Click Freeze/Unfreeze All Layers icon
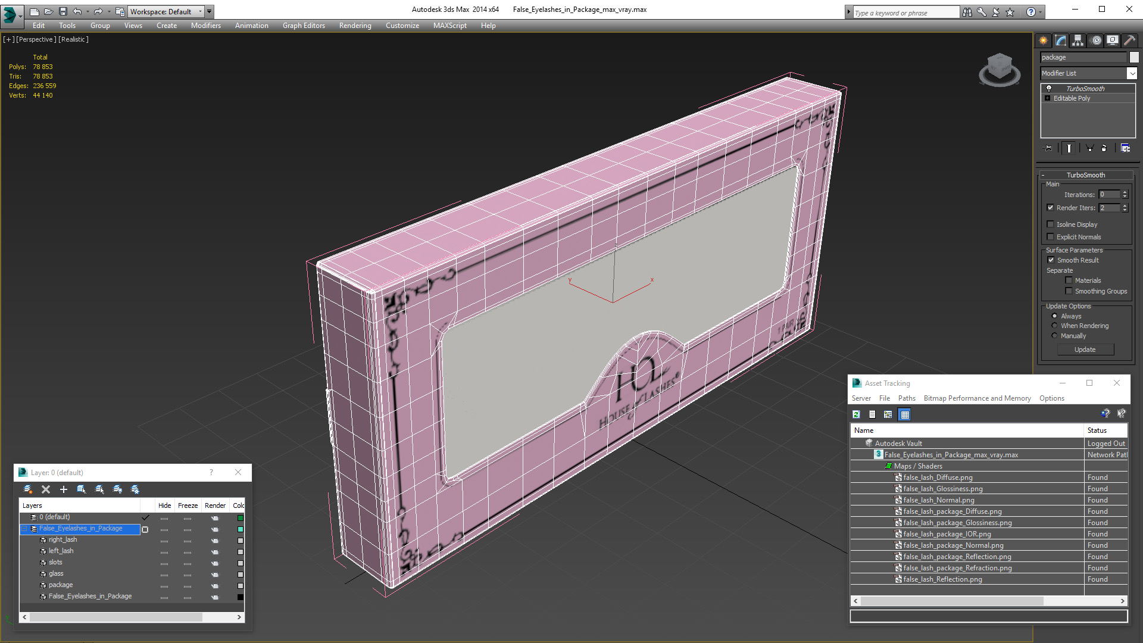Viewport: 1143px width, 643px height. pos(135,489)
